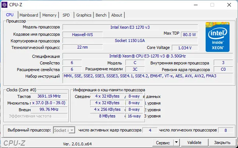Click the processor model field Intel Xeon E3 1270 v3

coord(130,27)
